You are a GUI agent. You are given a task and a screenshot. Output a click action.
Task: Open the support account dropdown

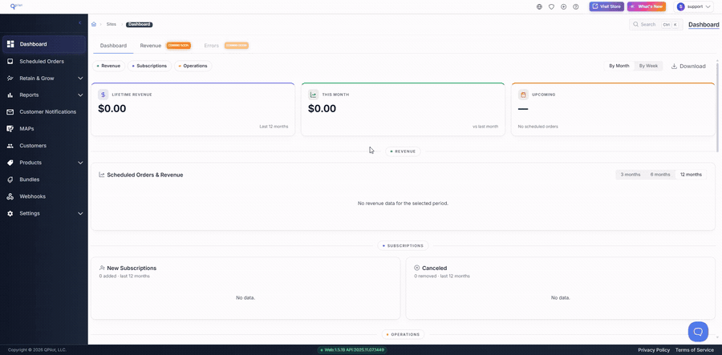tap(695, 6)
